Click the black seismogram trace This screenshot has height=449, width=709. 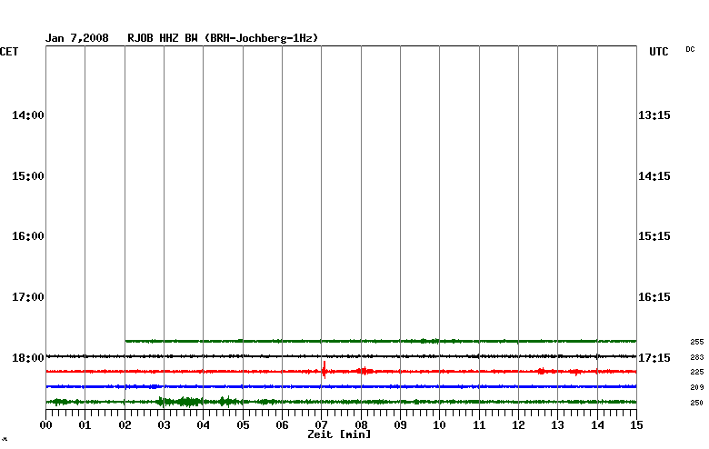[342, 356]
